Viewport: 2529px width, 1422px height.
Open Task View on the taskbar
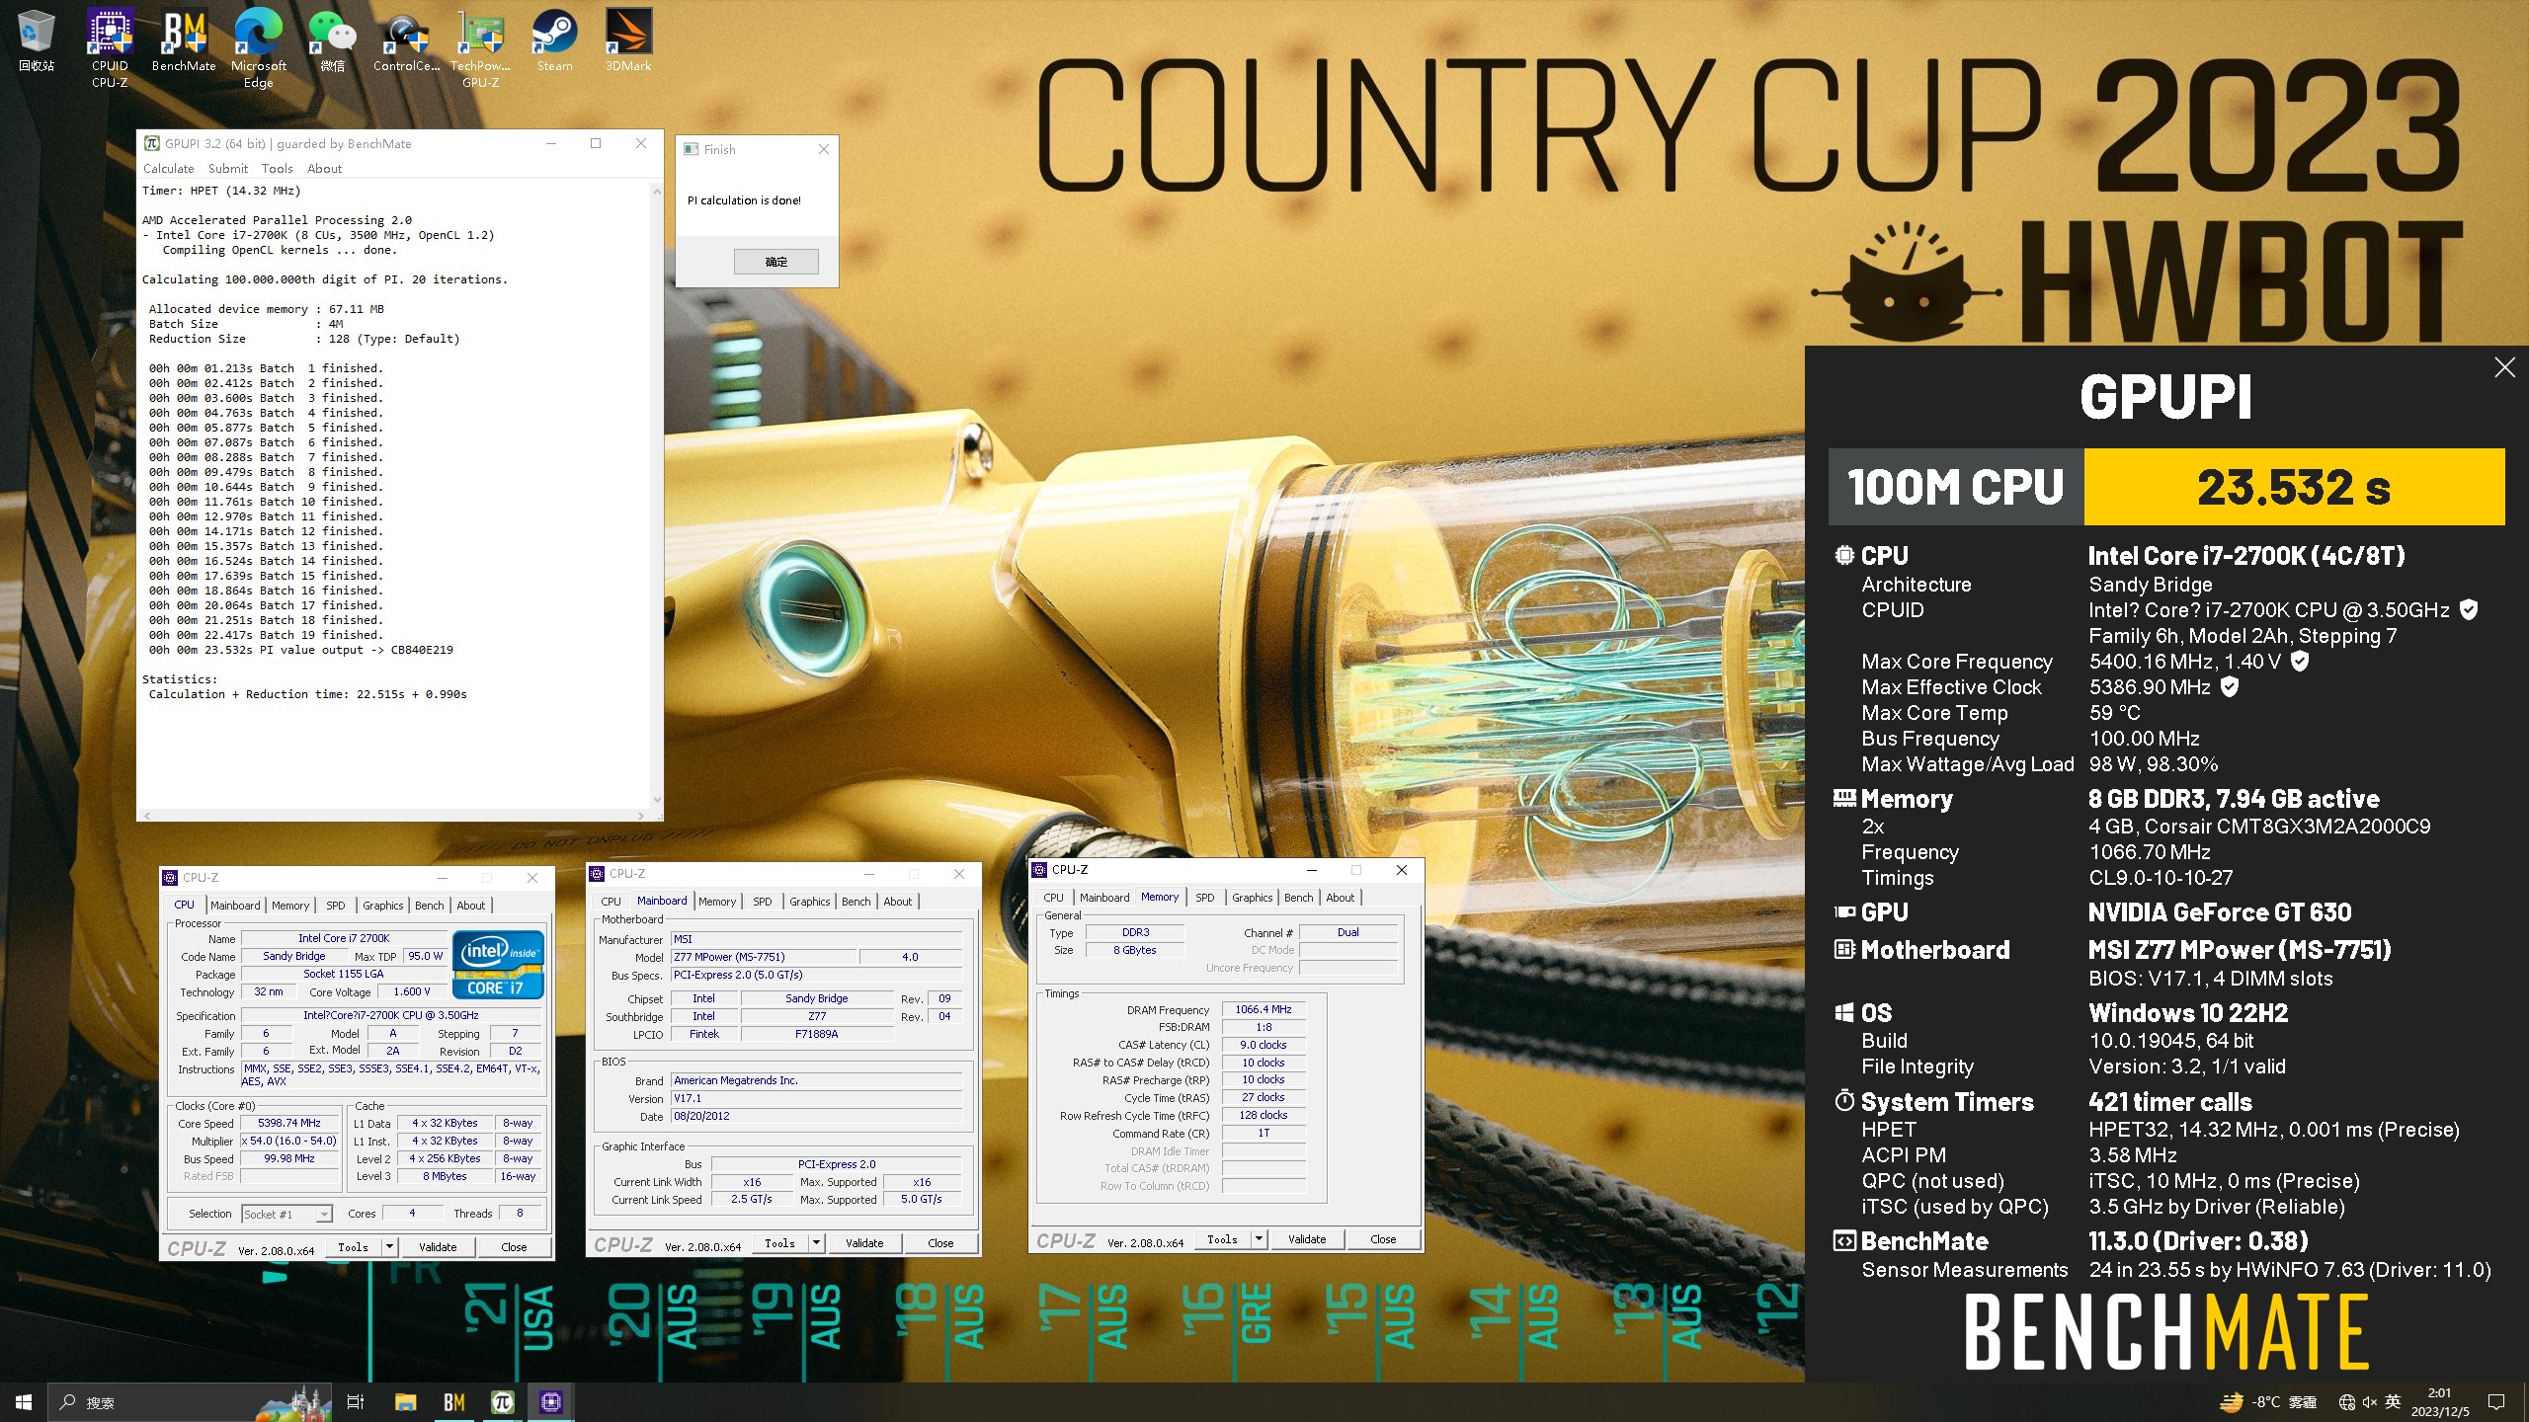point(356,1402)
